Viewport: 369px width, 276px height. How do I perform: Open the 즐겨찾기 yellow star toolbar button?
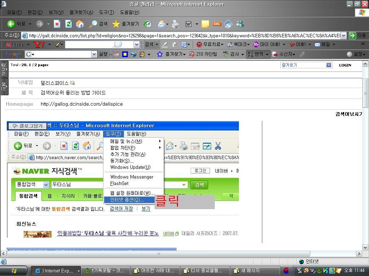coord(125,24)
